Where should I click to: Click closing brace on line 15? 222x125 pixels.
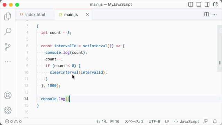(x=38, y=106)
